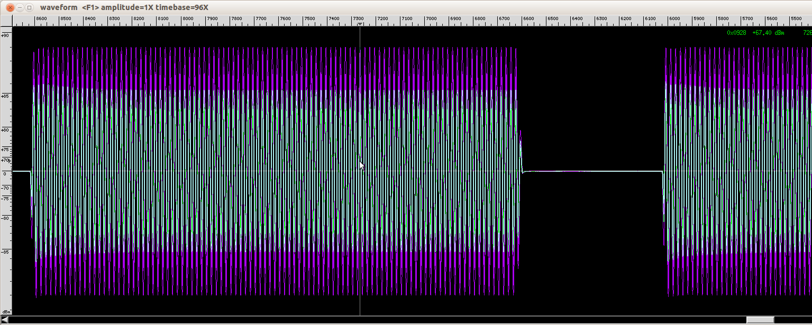The width and height of the screenshot is (812, 325).
Task: Click the 7600 tick on time ruler
Action: pos(285,18)
